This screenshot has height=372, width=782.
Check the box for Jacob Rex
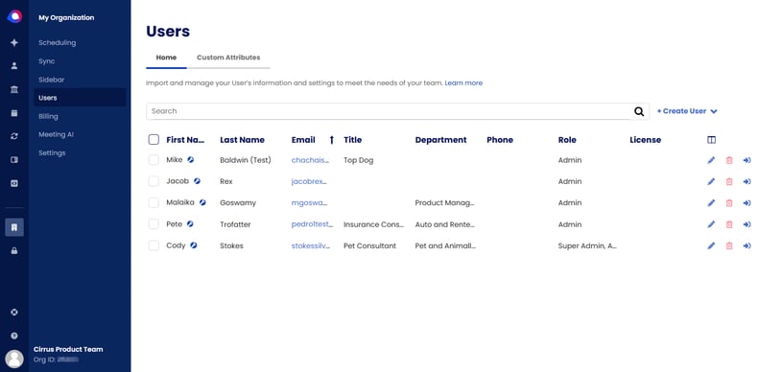pos(154,181)
